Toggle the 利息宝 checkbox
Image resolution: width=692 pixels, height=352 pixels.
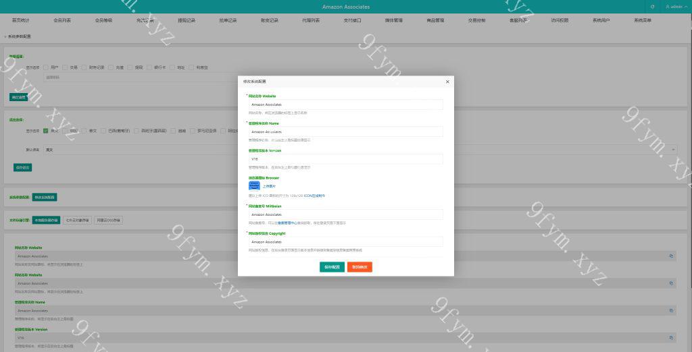(x=191, y=68)
